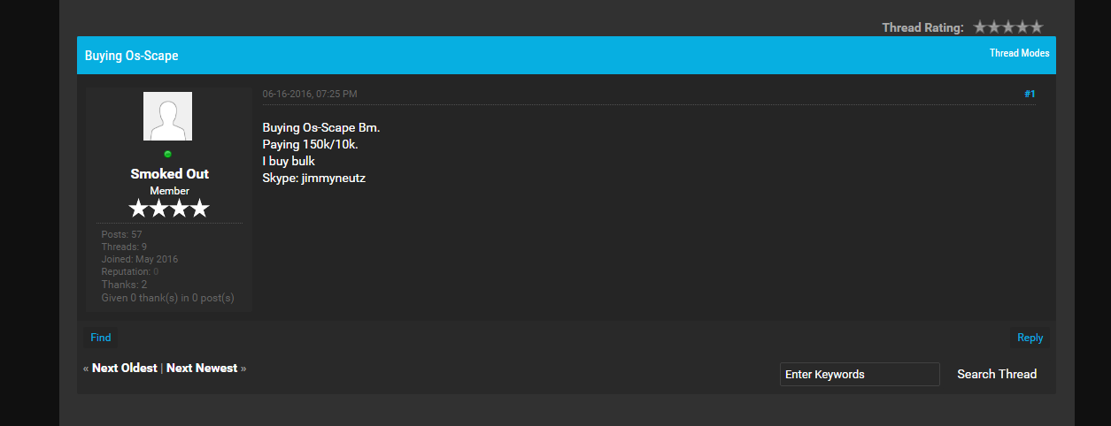The height and width of the screenshot is (426, 1111).
Task: Rate thread with third star
Action: coord(1008,27)
